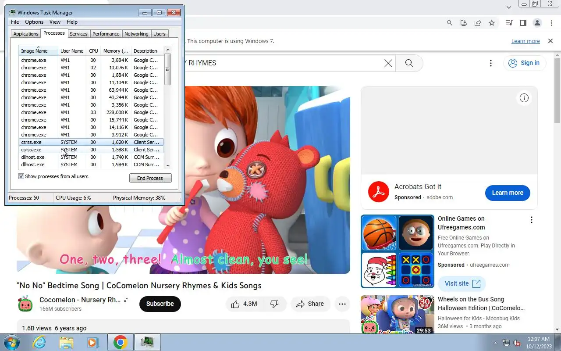This screenshot has height=351, width=561.
Task: Sort processes by User Name column
Action: point(72,51)
